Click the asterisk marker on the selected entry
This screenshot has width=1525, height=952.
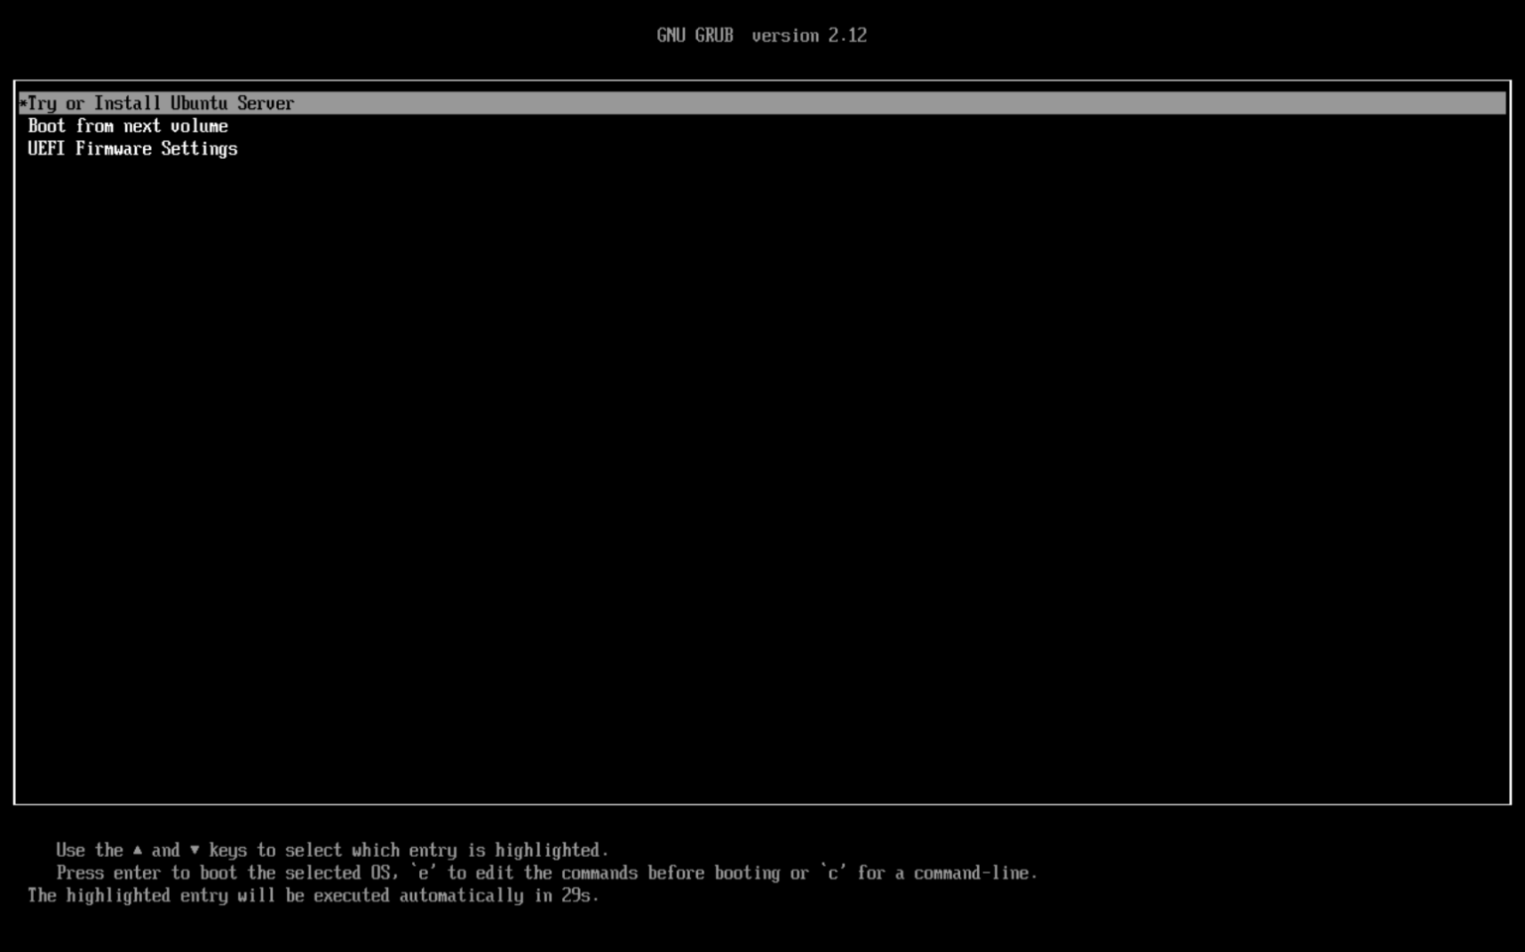[x=23, y=102]
